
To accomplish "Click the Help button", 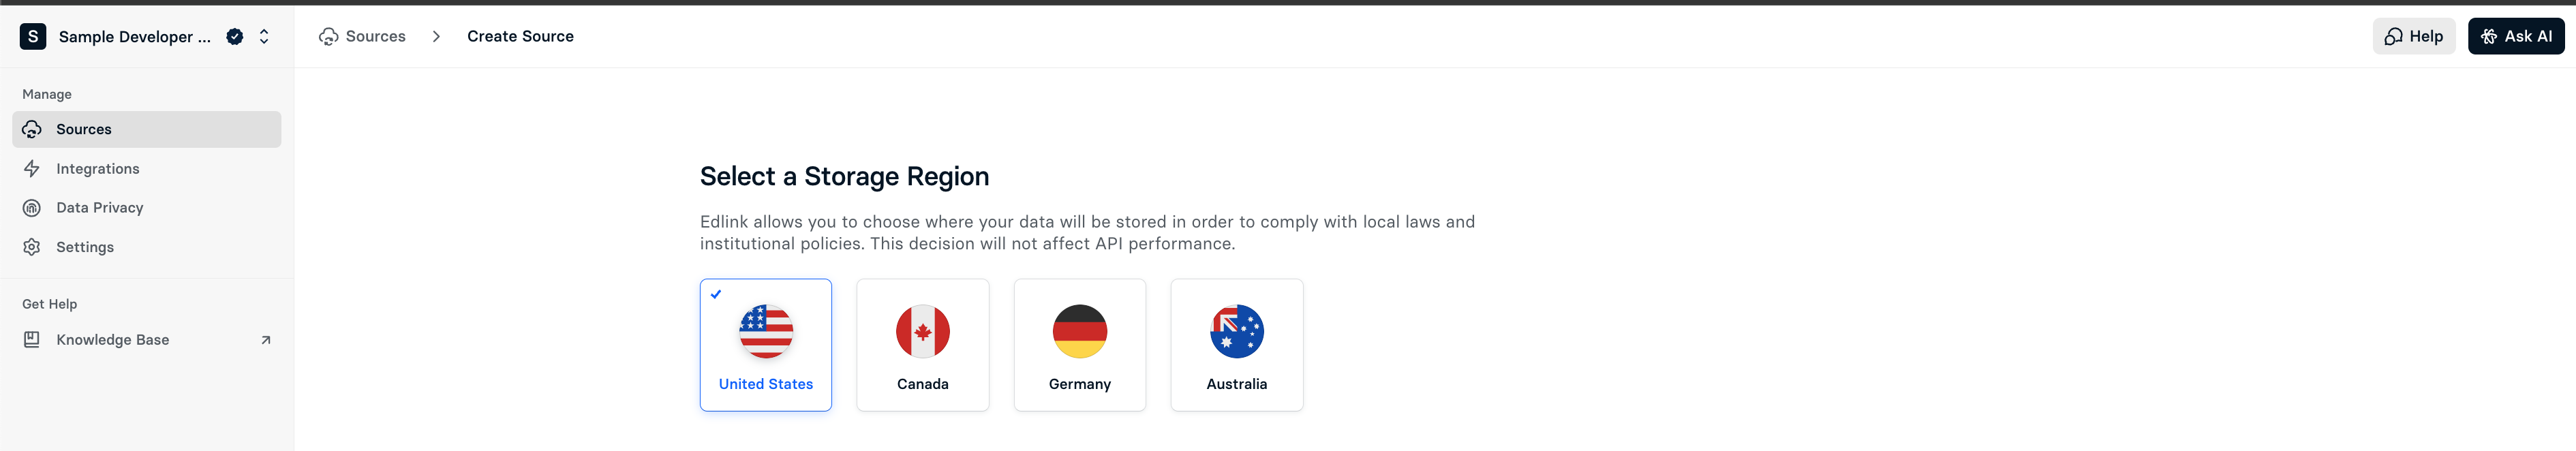I will [2413, 37].
